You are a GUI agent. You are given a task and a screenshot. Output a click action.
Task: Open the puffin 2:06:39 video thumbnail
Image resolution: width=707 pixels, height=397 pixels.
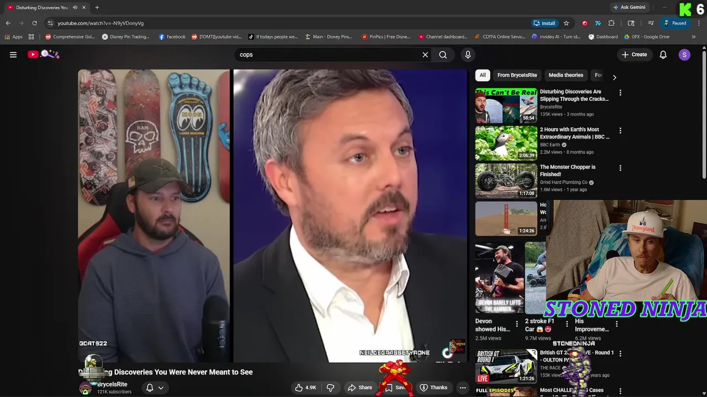click(506, 143)
